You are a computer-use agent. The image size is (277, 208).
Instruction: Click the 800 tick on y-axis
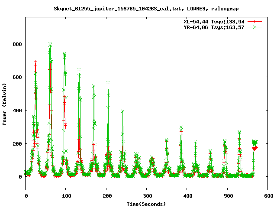(17, 44)
